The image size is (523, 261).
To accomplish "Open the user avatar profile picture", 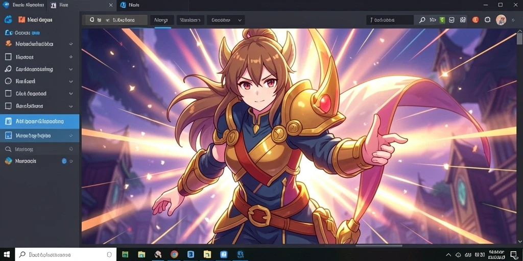I will point(501,20).
